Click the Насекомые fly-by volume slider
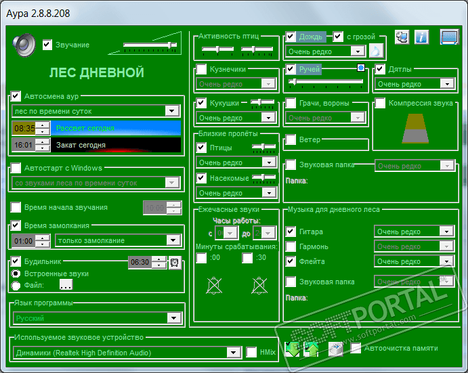Viewport: 468px width, 373px height. point(263,178)
